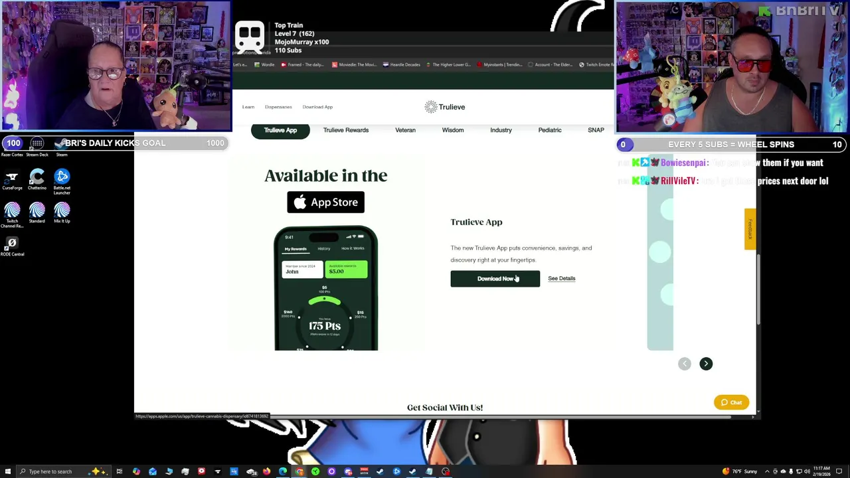
Task: Open the Account - The Elder bookmark
Action: 549,64
